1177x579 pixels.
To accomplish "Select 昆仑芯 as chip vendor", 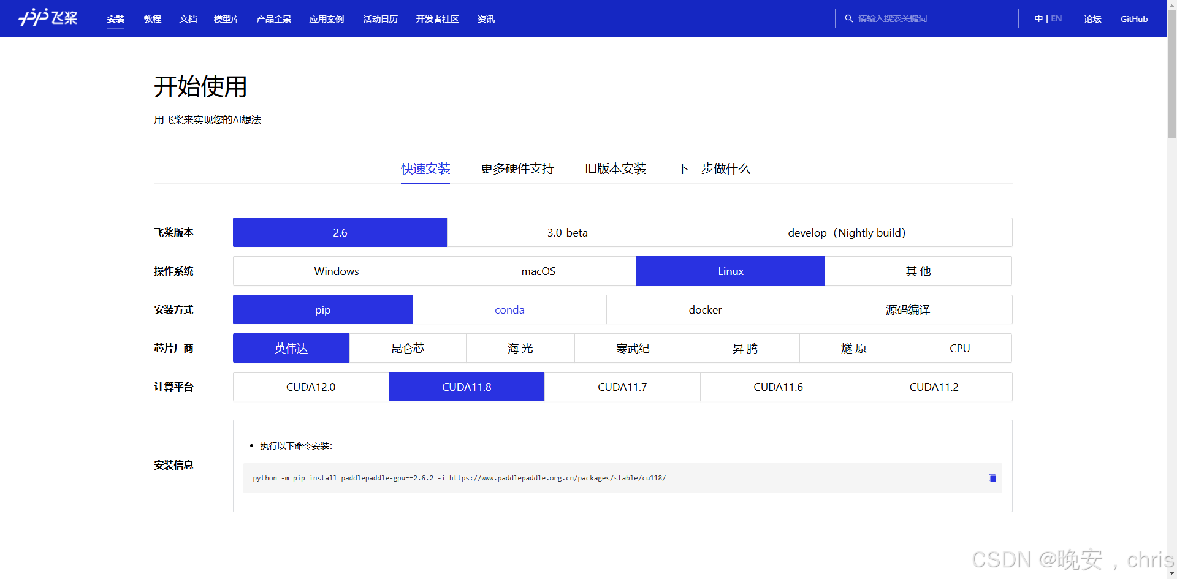I will [x=408, y=348].
